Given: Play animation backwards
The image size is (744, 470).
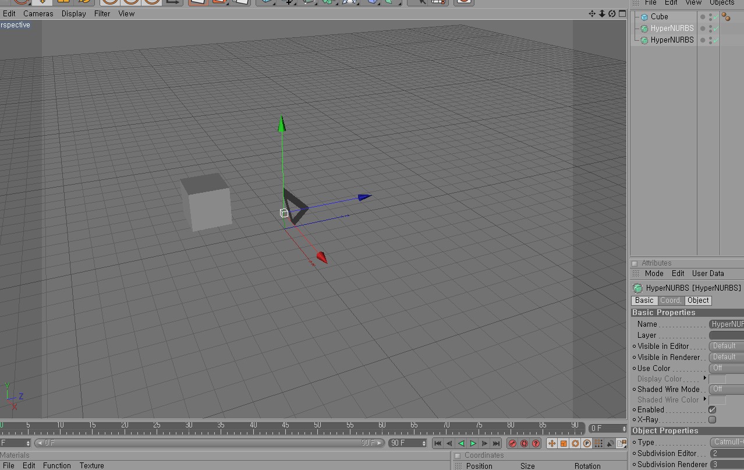Looking at the screenshot, I should pos(461,443).
